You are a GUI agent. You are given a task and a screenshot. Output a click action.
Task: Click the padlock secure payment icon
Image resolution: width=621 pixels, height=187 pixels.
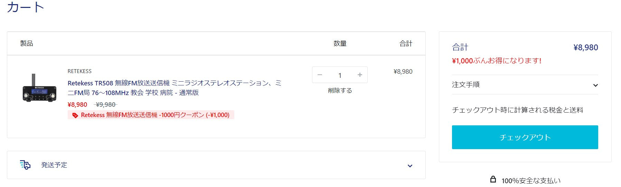point(493,179)
